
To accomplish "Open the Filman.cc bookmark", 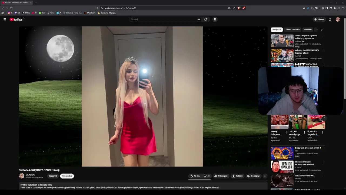I will (72, 13).
